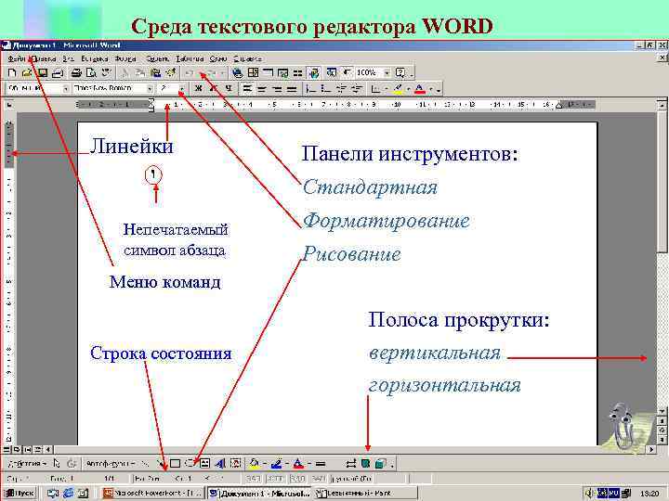Open the Font Size dropdown
The height and width of the screenshot is (501, 669).
[182, 89]
